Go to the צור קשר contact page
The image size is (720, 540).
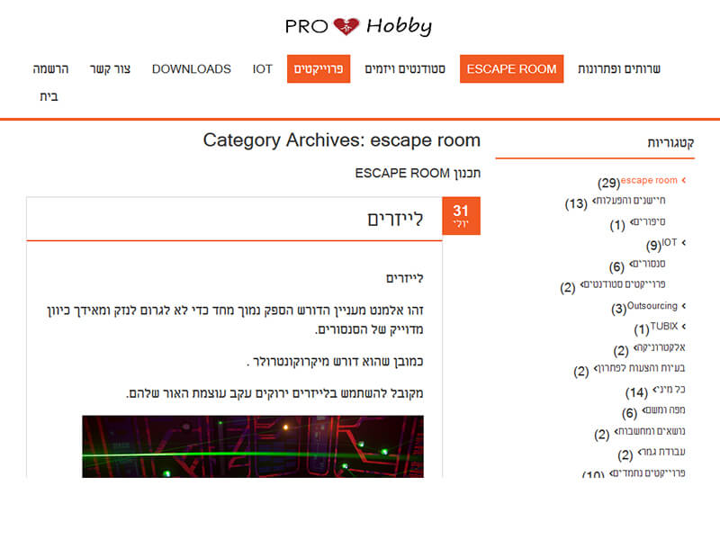point(110,69)
